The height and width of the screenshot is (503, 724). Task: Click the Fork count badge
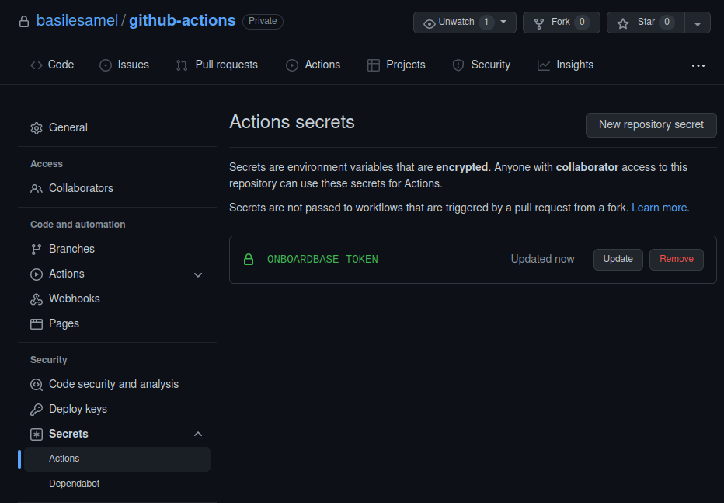coord(582,22)
